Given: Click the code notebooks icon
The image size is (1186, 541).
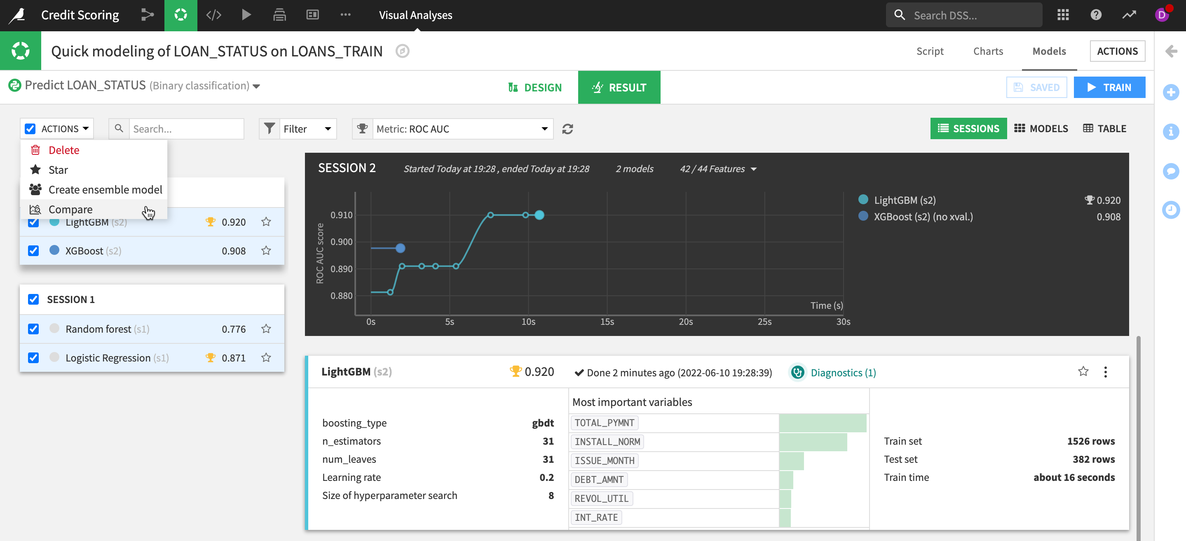Looking at the screenshot, I should pyautogui.click(x=213, y=15).
